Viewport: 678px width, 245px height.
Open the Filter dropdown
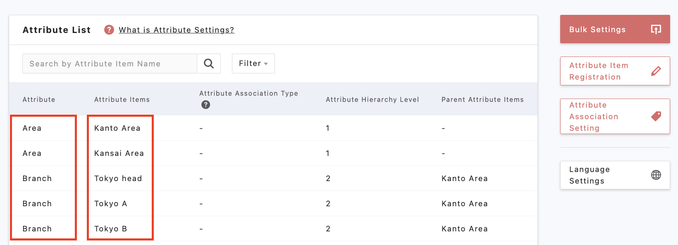253,64
